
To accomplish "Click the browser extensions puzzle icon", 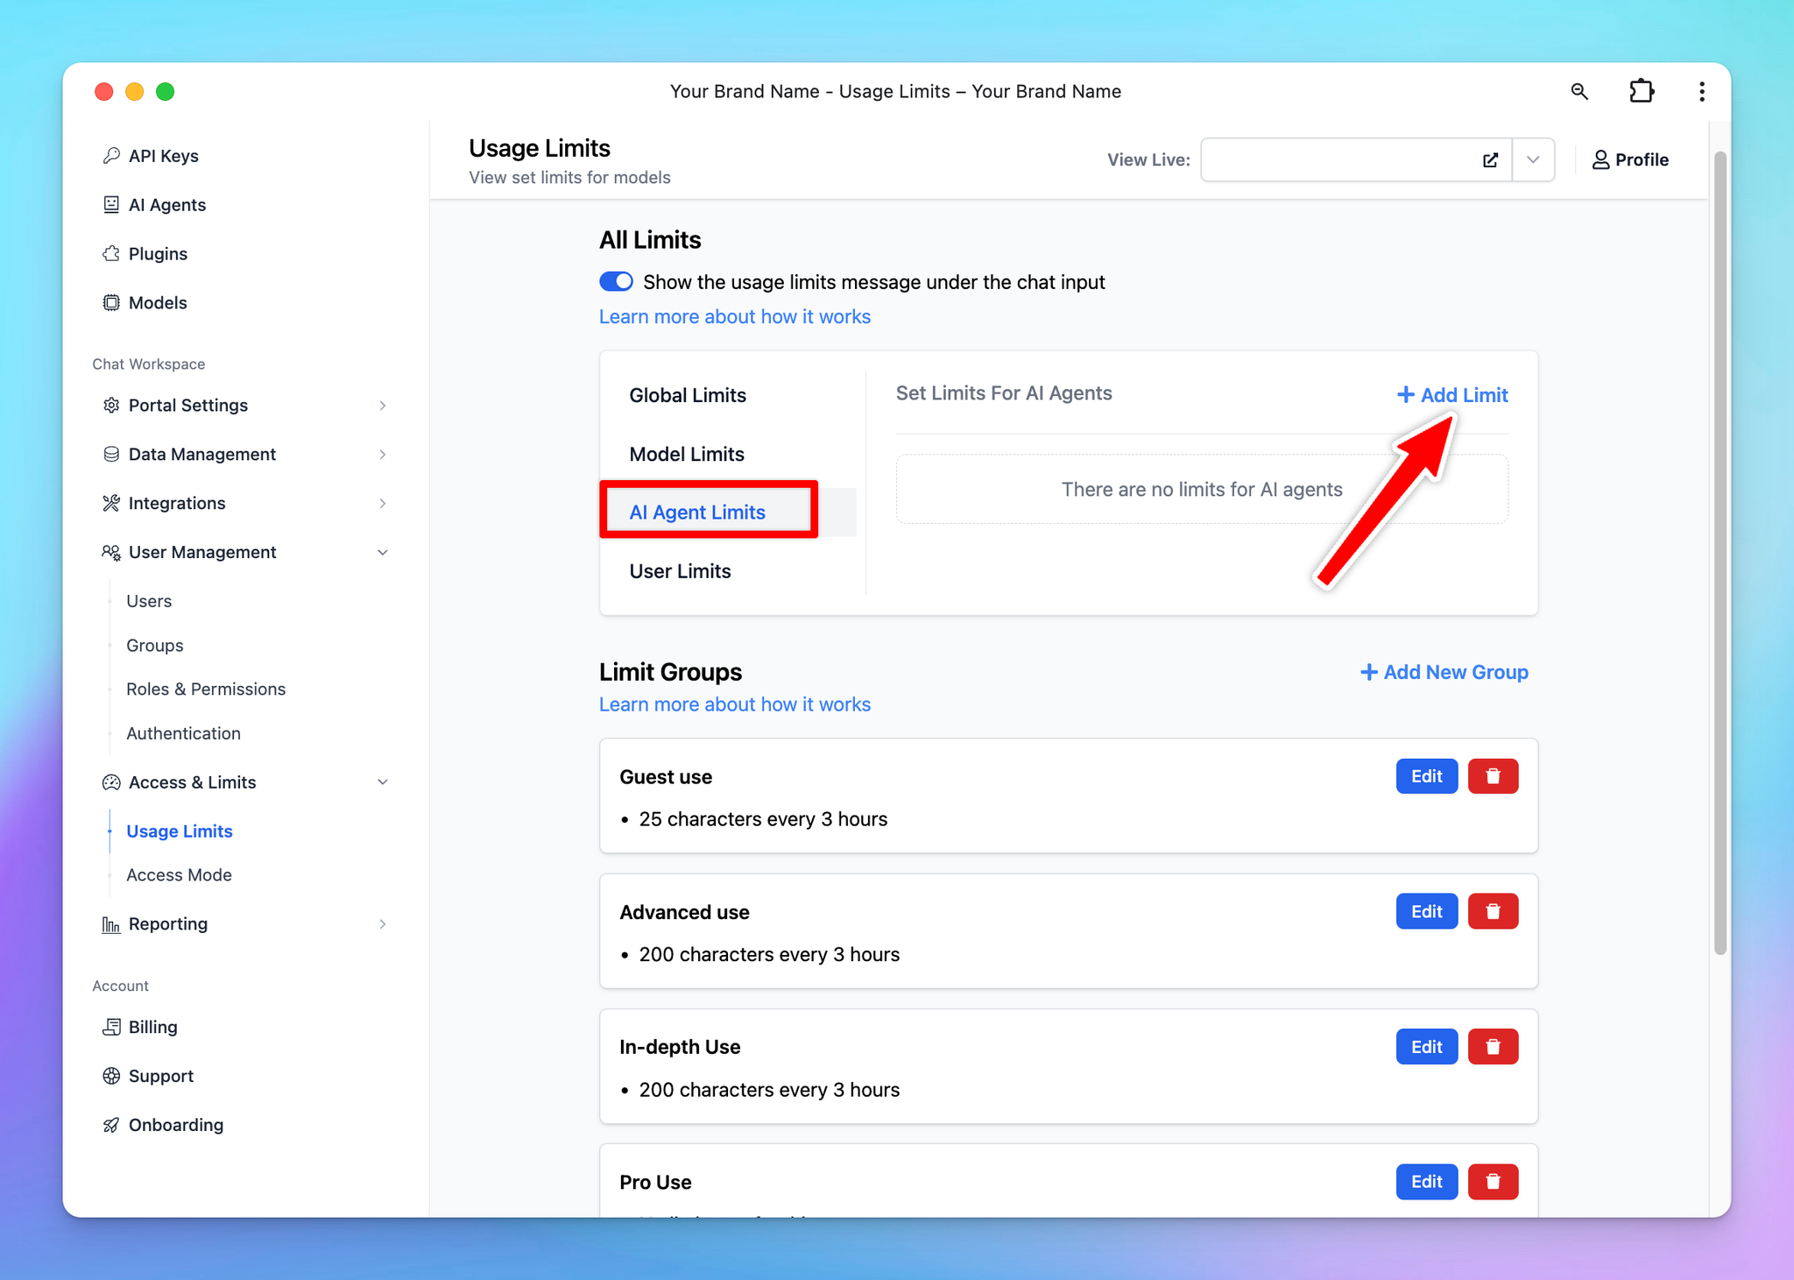I will [x=1641, y=91].
